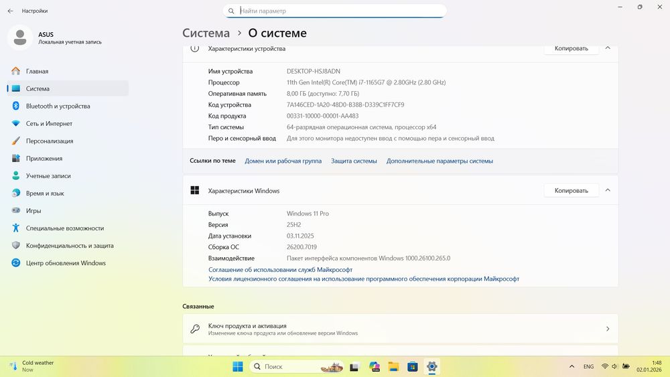Click the search box Найти параметр
Image resolution: width=670 pixels, height=377 pixels.
(334, 11)
